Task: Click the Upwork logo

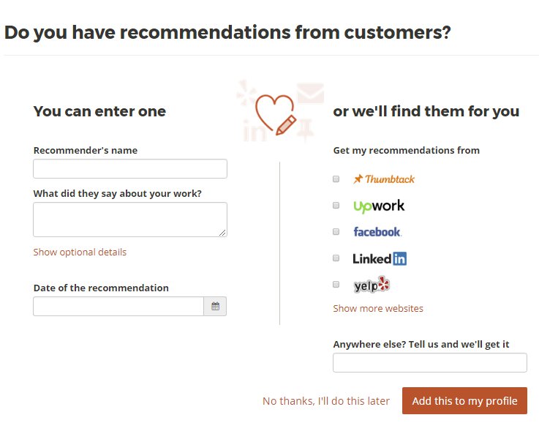Action: (x=378, y=206)
